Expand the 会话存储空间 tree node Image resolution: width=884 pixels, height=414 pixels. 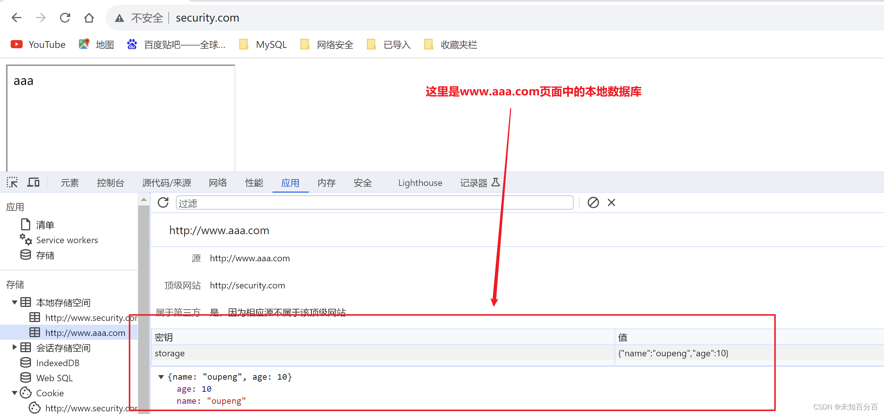[x=14, y=347]
